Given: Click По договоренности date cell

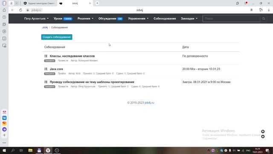Looking at the screenshot, I should [195, 56].
